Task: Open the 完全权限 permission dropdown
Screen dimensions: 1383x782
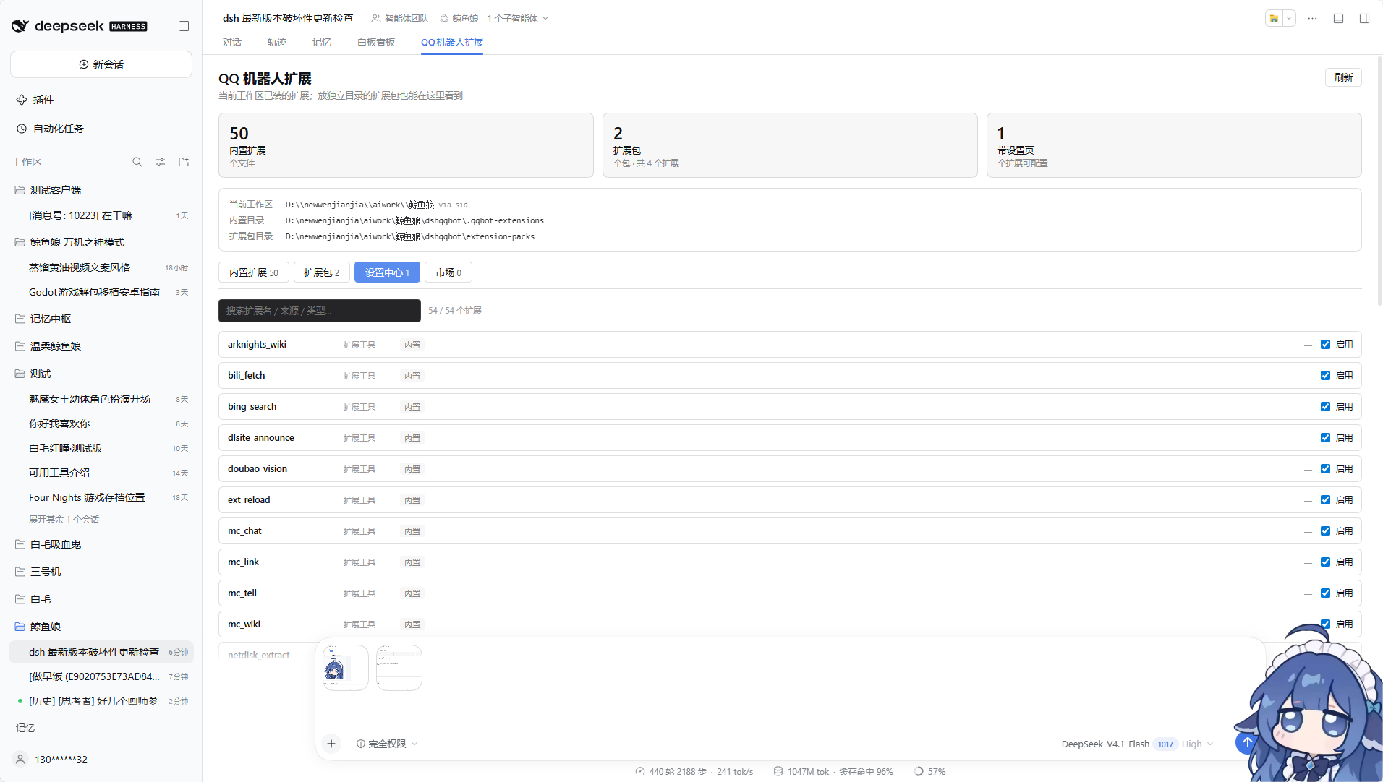Action: (x=387, y=744)
